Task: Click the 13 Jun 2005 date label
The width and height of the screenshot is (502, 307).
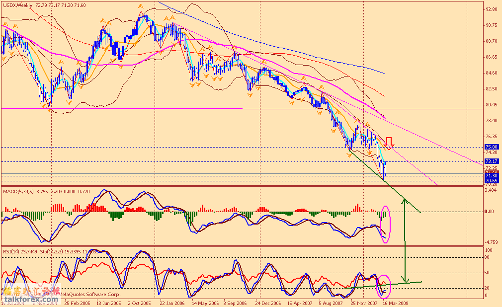Action: pyautogui.click(x=109, y=303)
